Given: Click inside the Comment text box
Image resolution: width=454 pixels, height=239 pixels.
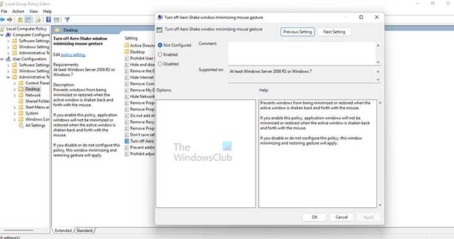Looking at the screenshot, I should pyautogui.click(x=302, y=54).
